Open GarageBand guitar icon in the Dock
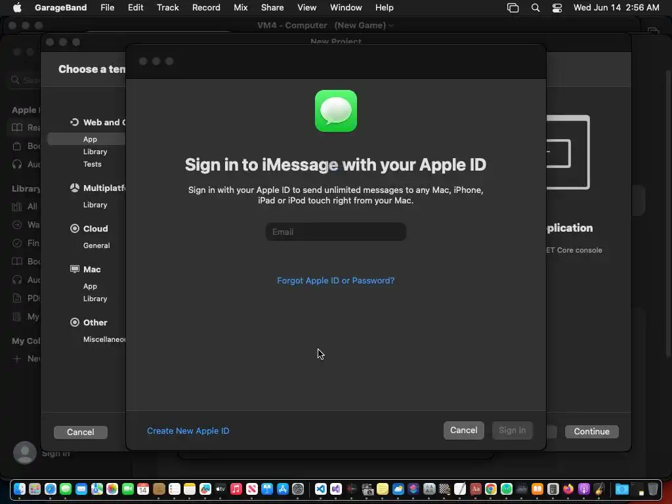The width and height of the screenshot is (672, 504). 599,489
